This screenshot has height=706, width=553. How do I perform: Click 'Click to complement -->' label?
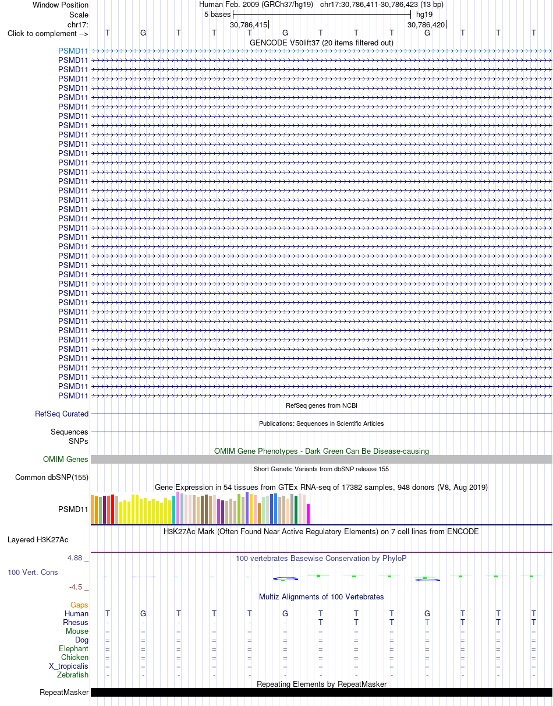pos(48,33)
